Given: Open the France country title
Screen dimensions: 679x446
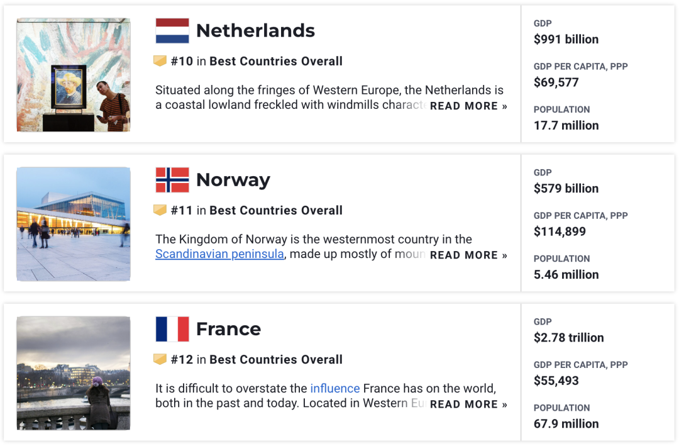Looking at the screenshot, I should pyautogui.click(x=228, y=329).
